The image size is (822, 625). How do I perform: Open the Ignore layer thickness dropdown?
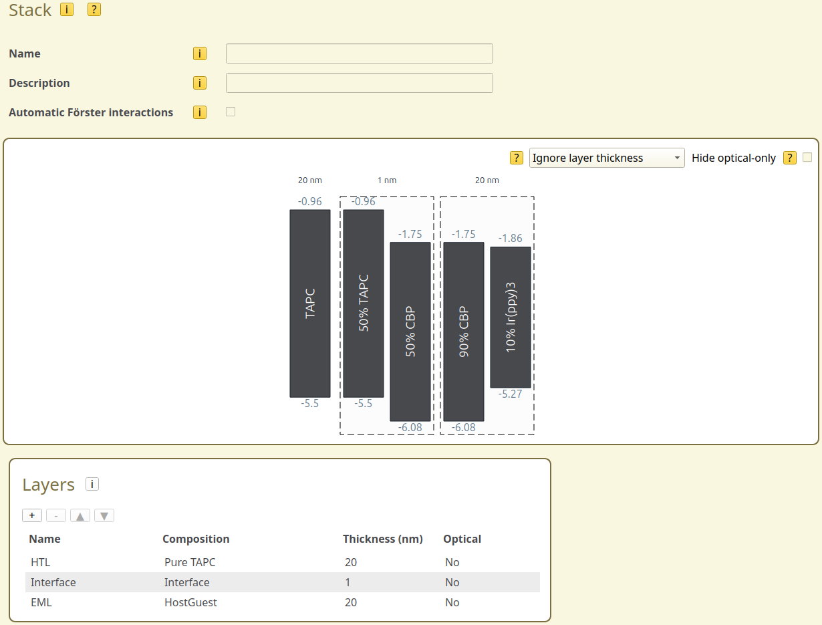606,158
